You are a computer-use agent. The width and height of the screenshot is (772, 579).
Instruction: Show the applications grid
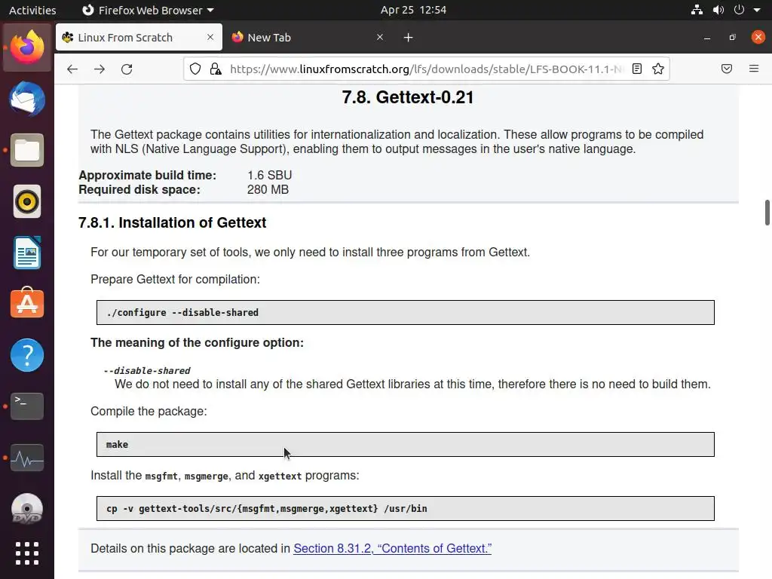tap(27, 553)
